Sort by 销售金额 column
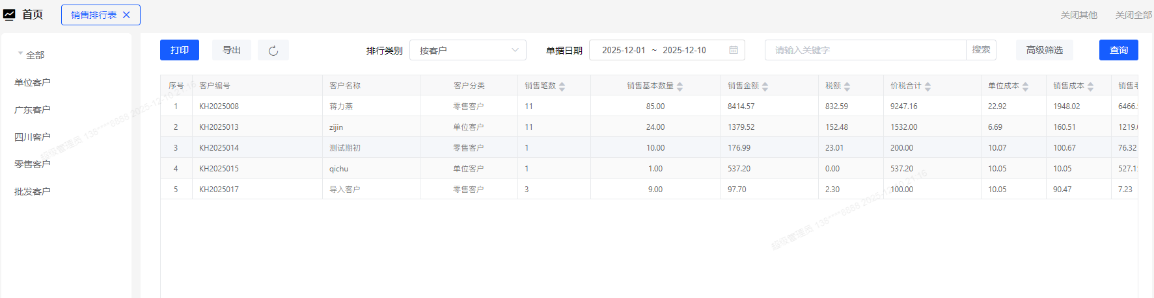The height and width of the screenshot is (298, 1154). [x=765, y=86]
